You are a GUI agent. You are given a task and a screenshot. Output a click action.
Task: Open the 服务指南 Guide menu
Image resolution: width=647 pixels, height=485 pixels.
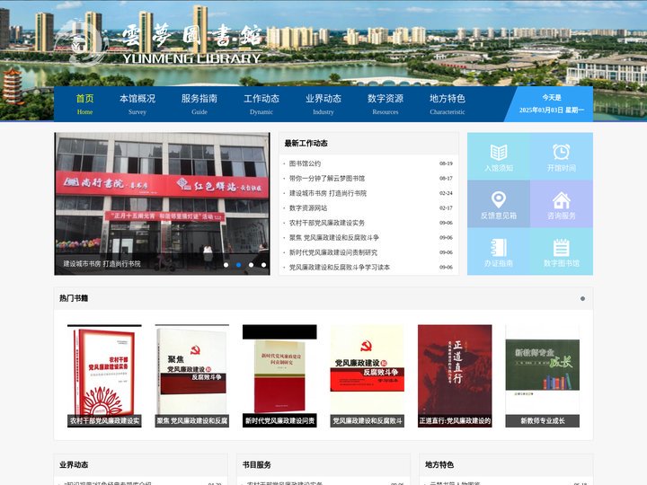click(199, 104)
